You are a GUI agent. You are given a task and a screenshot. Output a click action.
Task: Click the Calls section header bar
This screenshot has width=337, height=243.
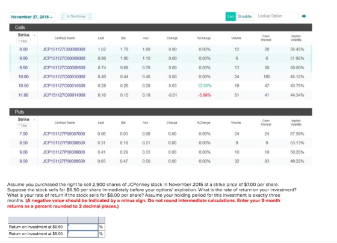161,27
